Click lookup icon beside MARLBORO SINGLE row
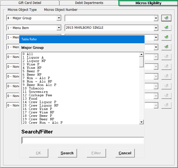The height and width of the screenshot is (168, 178). [x=166, y=28]
